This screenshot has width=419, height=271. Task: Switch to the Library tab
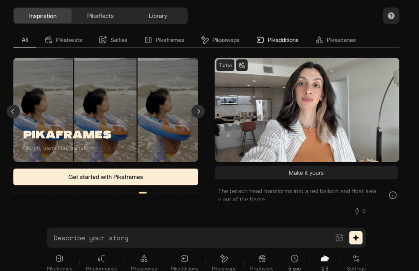158,16
